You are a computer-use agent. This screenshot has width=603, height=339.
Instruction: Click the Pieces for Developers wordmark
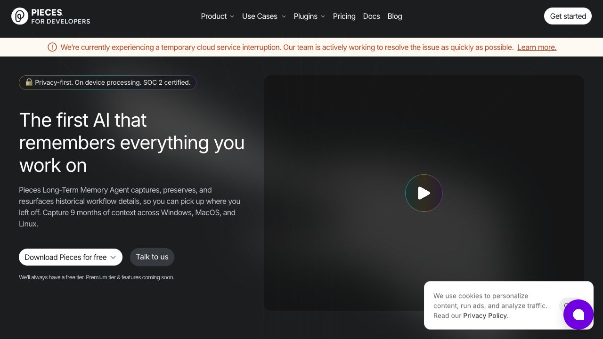[x=60, y=16]
